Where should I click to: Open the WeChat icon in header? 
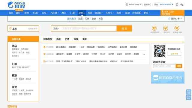(182, 5)
